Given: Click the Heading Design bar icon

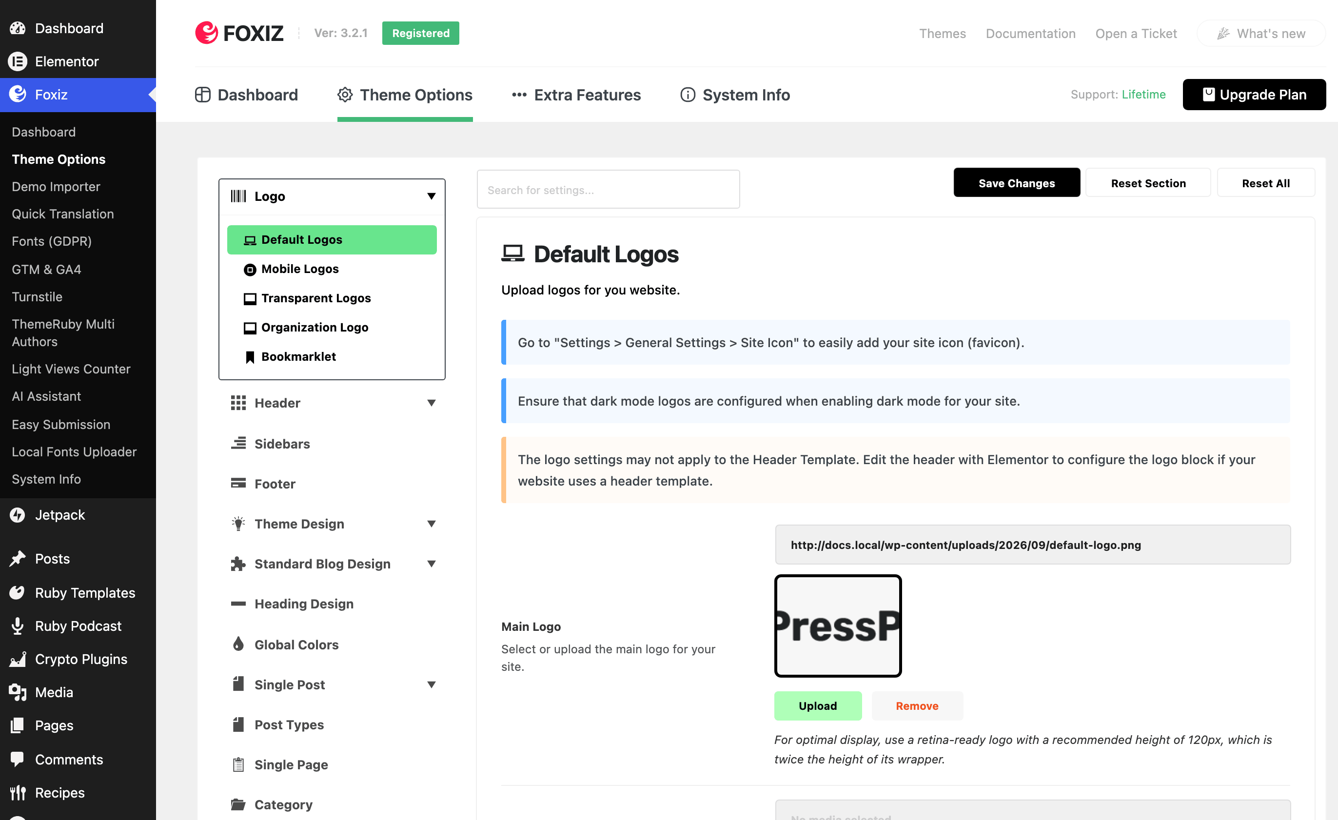Looking at the screenshot, I should [238, 604].
